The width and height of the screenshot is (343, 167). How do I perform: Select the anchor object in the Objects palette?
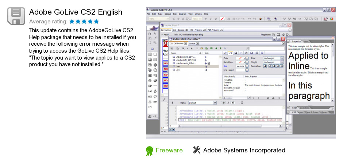[x=150, y=102]
